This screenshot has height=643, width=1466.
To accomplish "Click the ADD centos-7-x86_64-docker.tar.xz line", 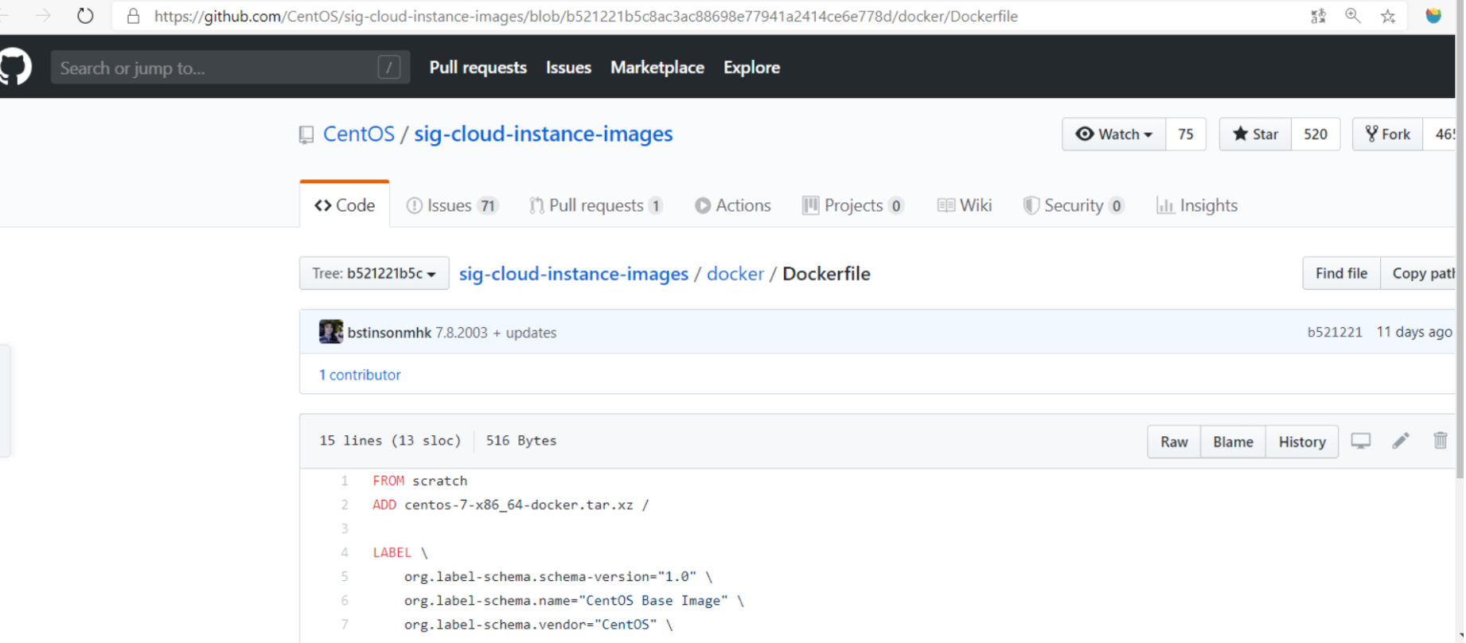I will [510, 505].
